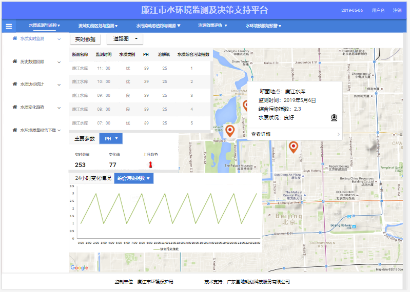This screenshot has width=410, height=292.
Task: Click the 09:00 row in data table
Action: (140, 95)
